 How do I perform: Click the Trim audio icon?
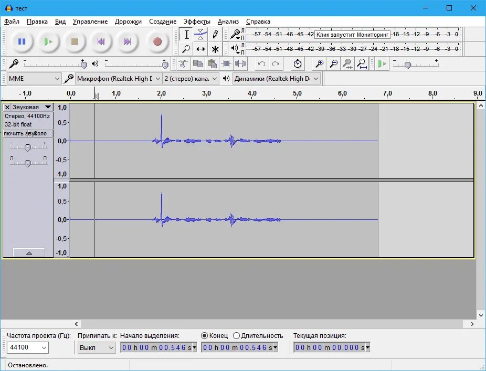[226, 64]
